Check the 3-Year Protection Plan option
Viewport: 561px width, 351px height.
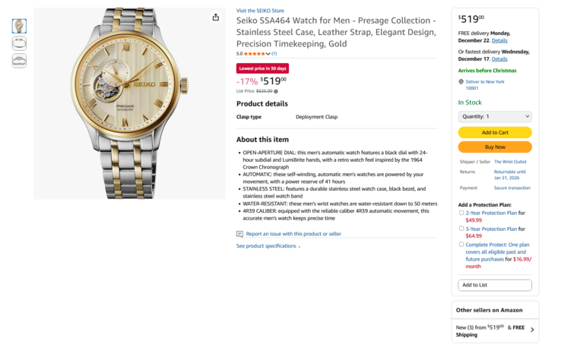click(x=461, y=229)
